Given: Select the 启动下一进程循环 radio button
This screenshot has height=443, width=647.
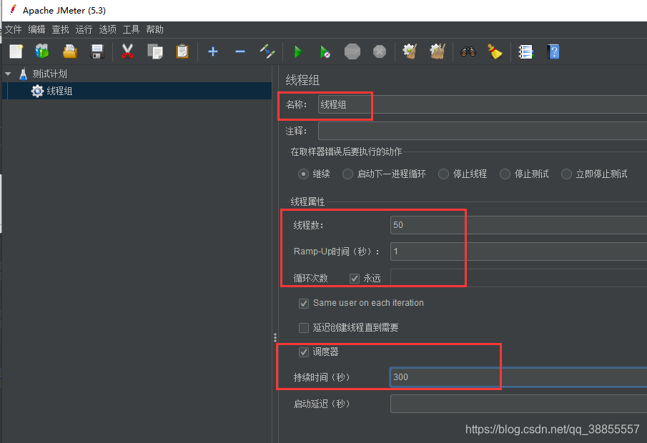Looking at the screenshot, I should [347, 174].
